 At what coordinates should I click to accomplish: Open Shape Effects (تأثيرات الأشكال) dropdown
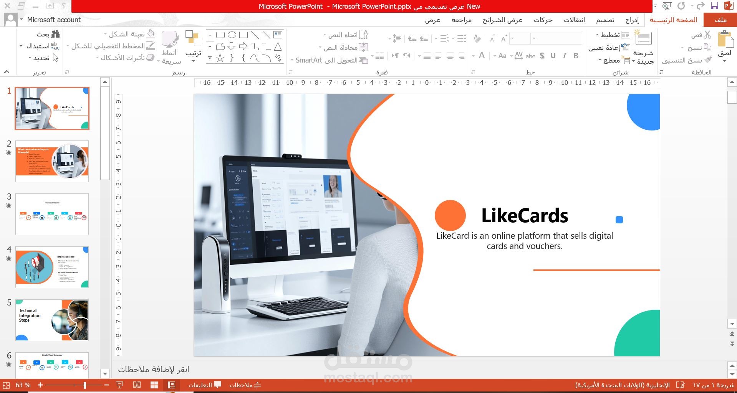(125, 58)
